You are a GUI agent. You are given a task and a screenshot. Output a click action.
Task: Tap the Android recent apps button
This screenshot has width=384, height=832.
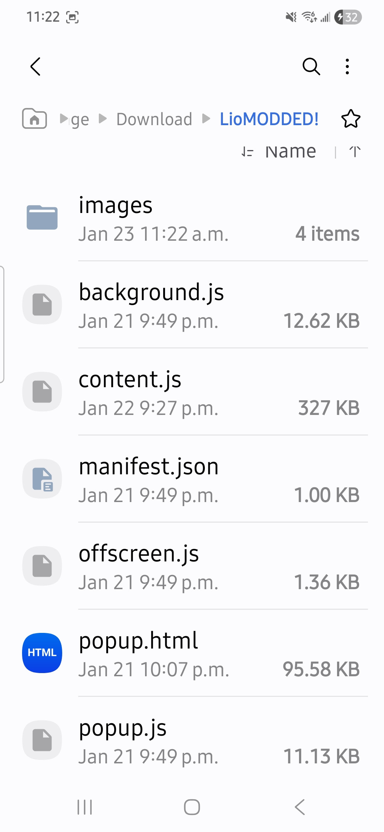(85, 807)
